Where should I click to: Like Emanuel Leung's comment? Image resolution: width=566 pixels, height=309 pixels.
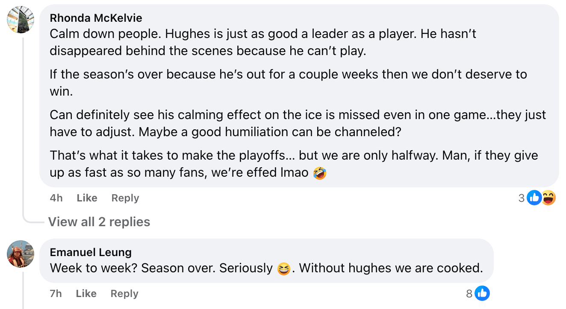[86, 294]
